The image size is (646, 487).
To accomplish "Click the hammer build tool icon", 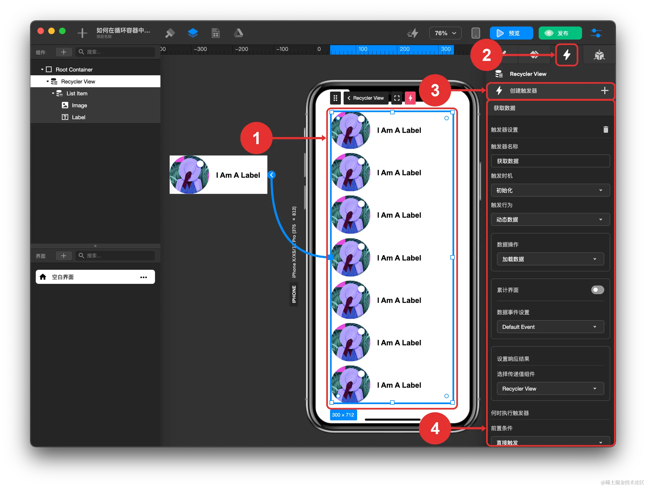I will [x=170, y=33].
